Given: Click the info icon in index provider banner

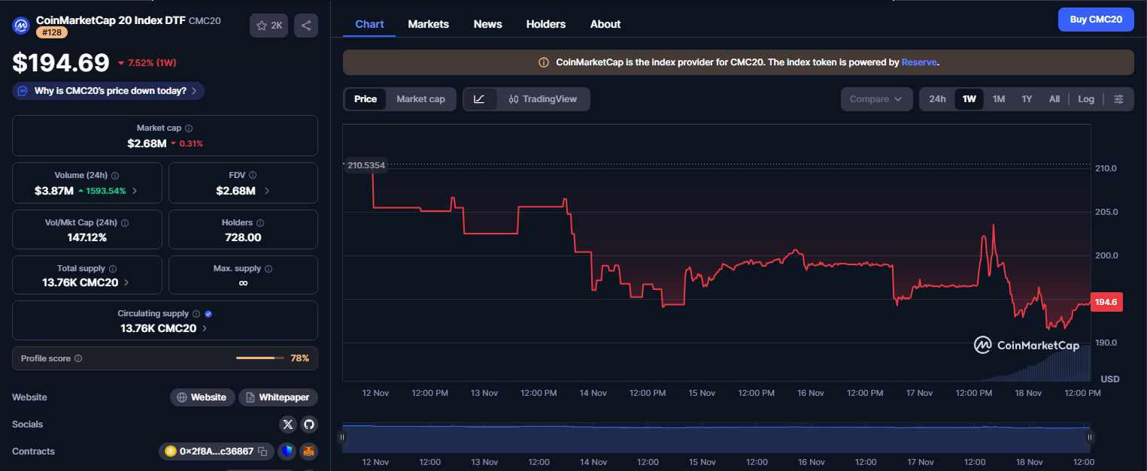Looking at the screenshot, I should pyautogui.click(x=544, y=62).
